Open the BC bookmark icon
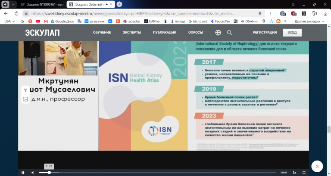The height and width of the screenshot is (176, 331). (x=236, y=21)
